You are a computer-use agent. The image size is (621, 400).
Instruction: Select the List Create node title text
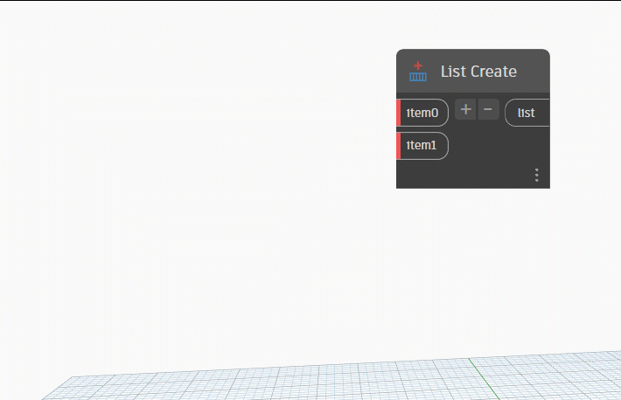coord(478,72)
